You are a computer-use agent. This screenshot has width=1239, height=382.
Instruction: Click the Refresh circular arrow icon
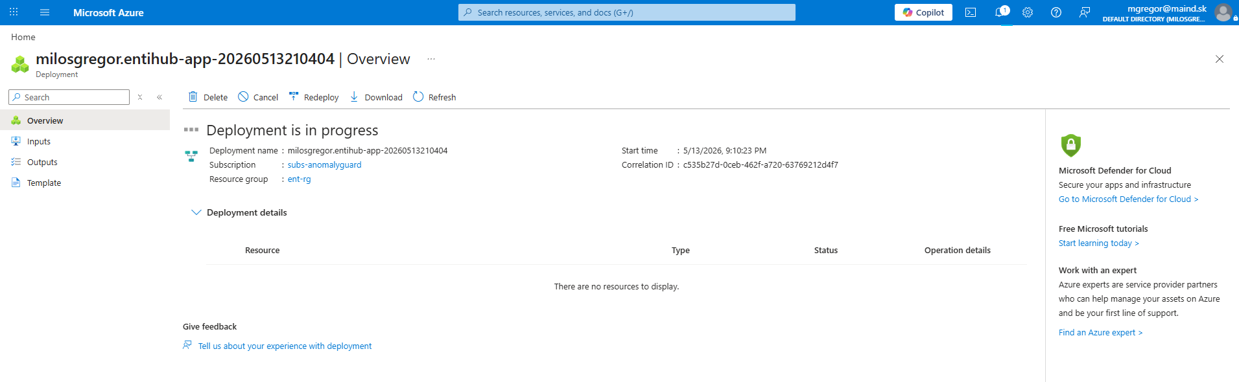pos(418,96)
